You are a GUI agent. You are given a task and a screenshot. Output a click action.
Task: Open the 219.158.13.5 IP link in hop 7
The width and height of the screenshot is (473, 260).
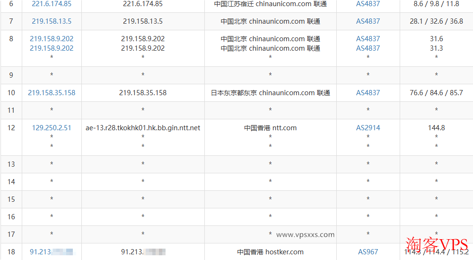click(52, 21)
